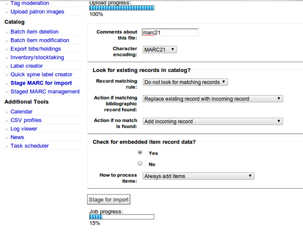Open the Log viewer tool
The width and height of the screenshot is (303, 241).
(24, 129)
